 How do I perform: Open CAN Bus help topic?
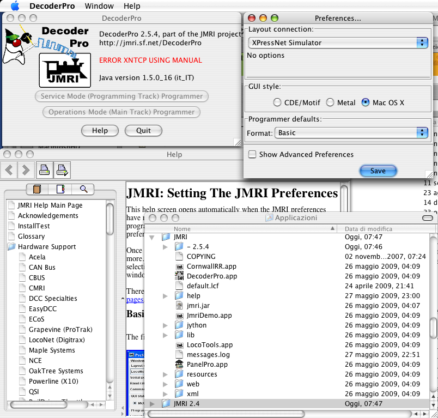click(42, 268)
